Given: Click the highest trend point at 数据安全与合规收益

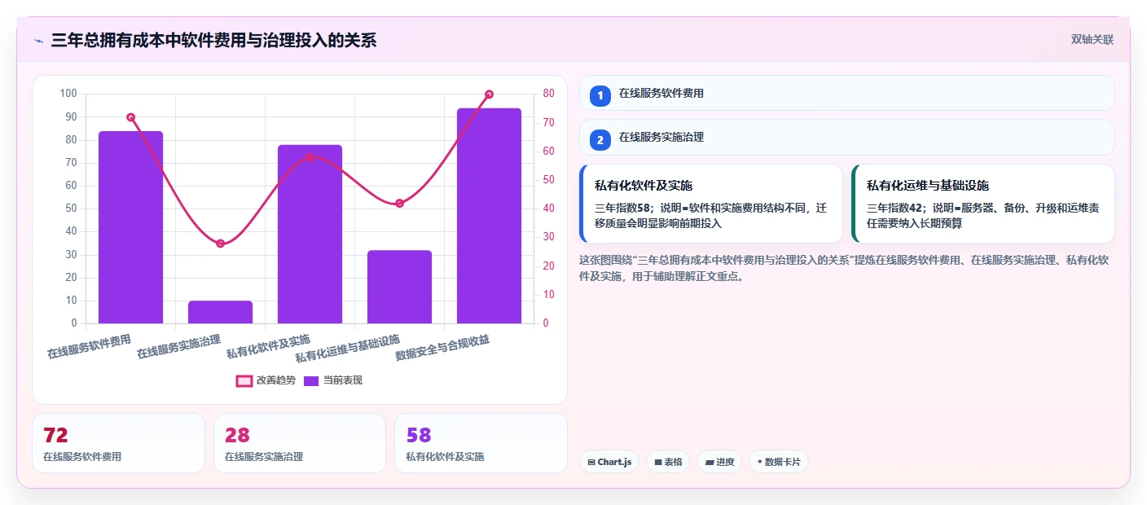Looking at the screenshot, I should [489, 94].
